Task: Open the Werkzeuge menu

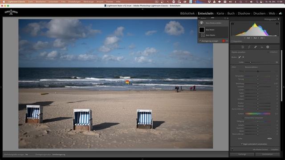Action: (89, 2)
